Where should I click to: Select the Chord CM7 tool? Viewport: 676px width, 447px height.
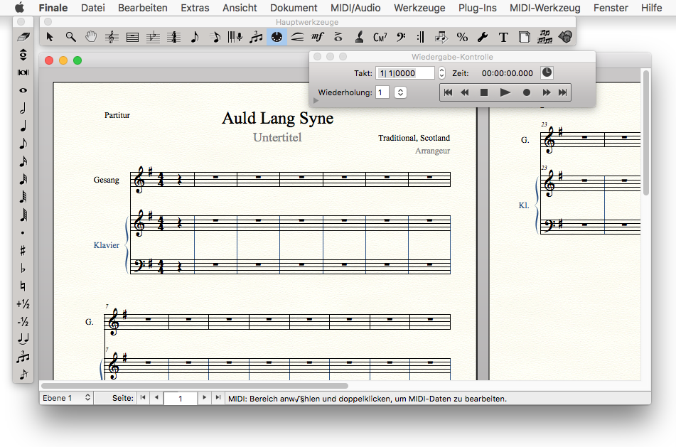pyautogui.click(x=380, y=37)
